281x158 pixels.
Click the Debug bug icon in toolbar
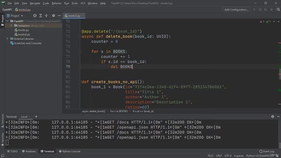click(260, 10)
